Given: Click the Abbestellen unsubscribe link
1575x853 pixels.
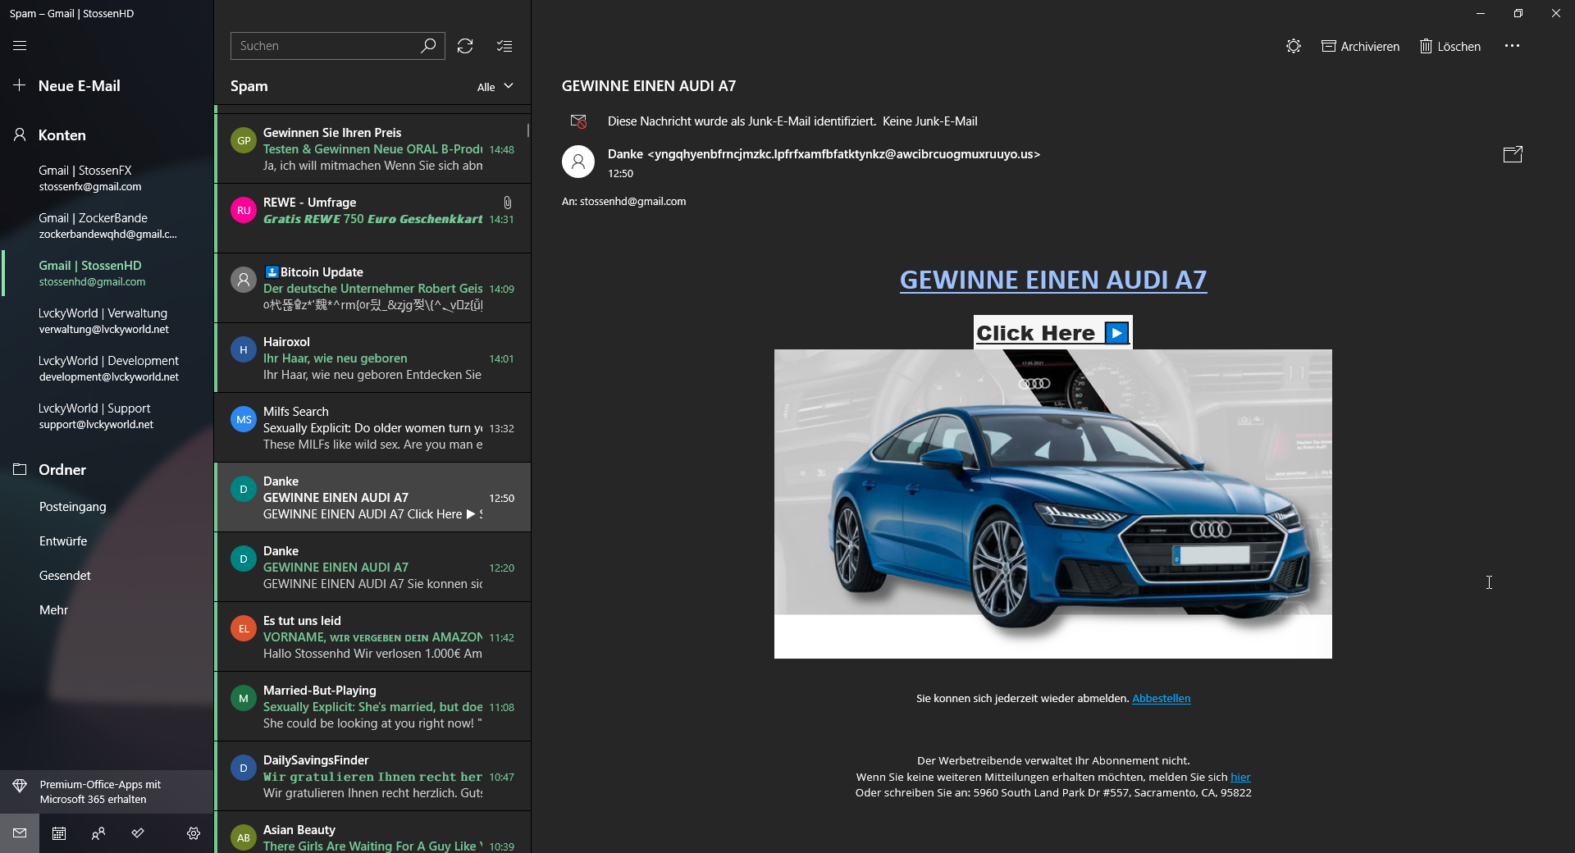Looking at the screenshot, I should (x=1161, y=699).
